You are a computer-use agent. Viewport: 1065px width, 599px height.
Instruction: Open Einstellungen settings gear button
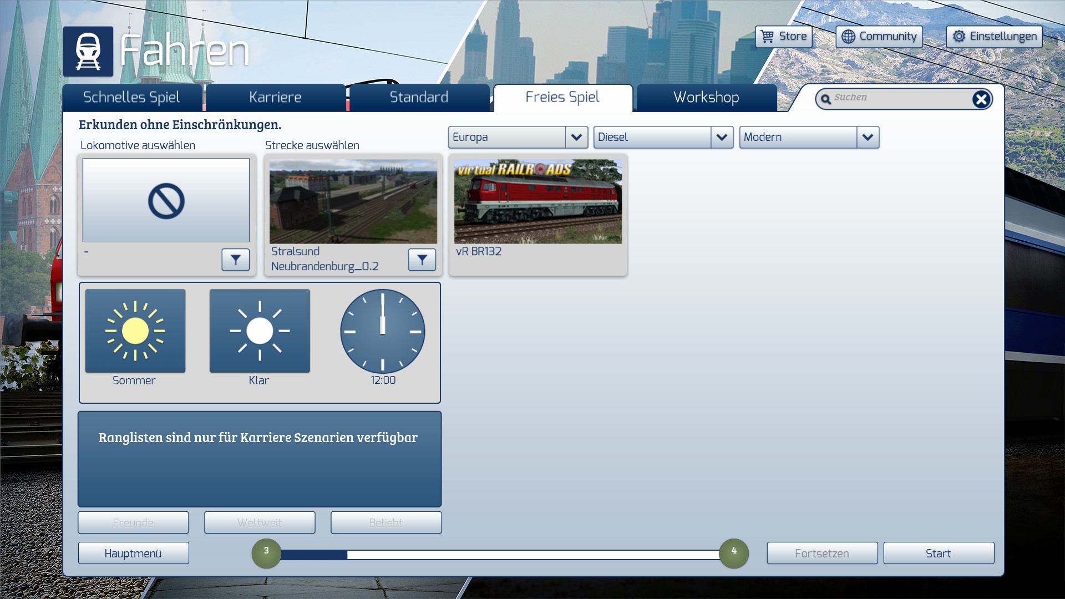(x=995, y=37)
